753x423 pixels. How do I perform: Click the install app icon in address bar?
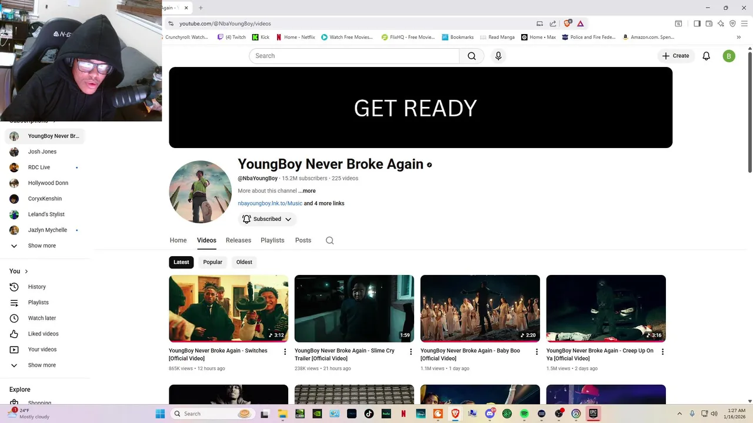tap(539, 23)
